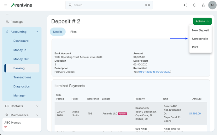
Task: Click the Rentvine logo
Action: (21, 5)
